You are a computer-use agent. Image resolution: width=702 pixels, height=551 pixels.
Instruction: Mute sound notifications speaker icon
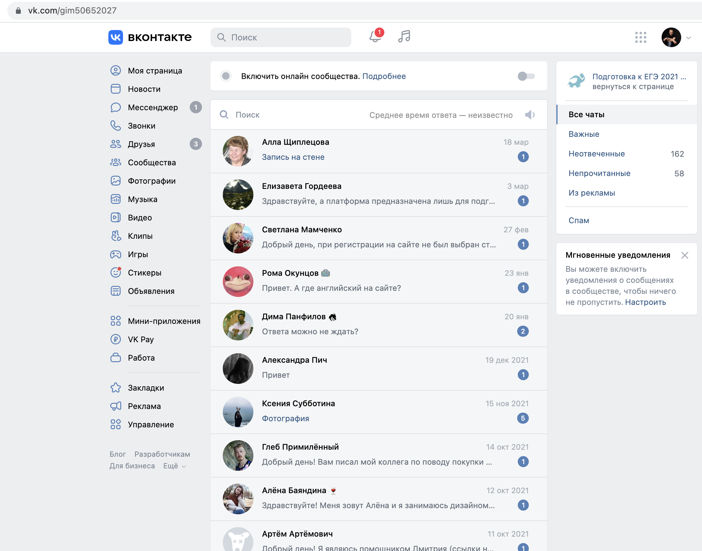[x=529, y=115]
